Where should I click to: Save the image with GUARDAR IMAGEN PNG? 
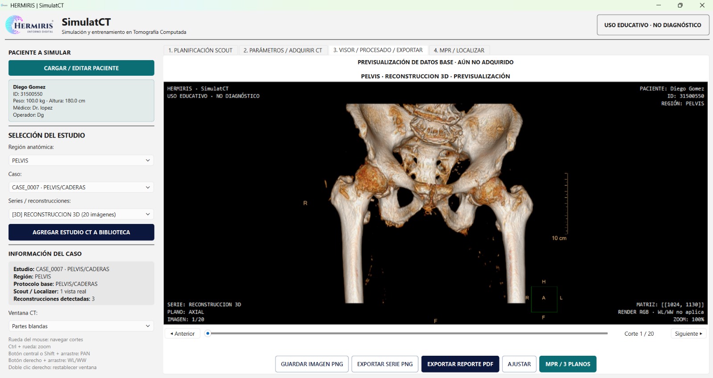pos(312,364)
